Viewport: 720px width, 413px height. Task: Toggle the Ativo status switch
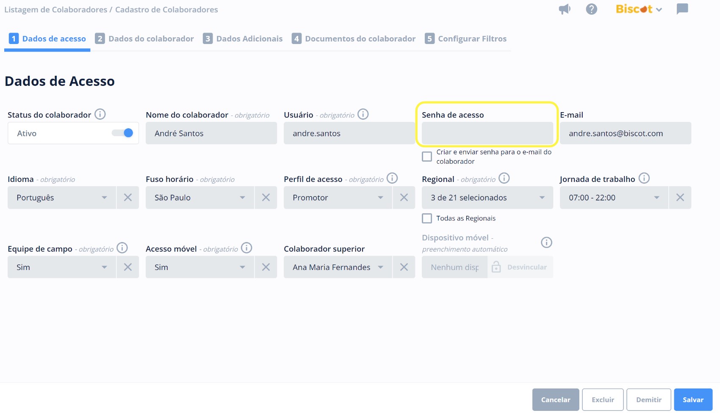pos(123,133)
